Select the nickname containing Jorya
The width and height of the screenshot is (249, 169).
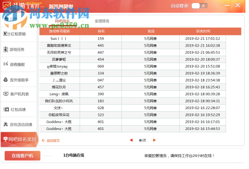[57, 67]
